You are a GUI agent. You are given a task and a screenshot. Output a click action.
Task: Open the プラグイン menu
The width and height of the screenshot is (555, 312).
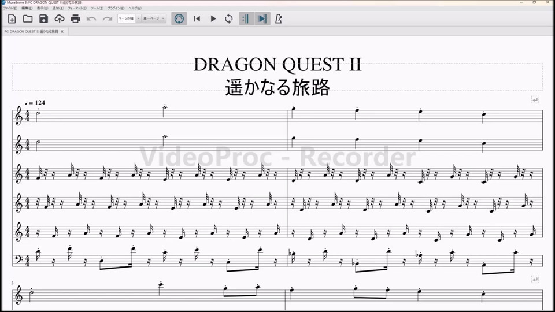[116, 8]
